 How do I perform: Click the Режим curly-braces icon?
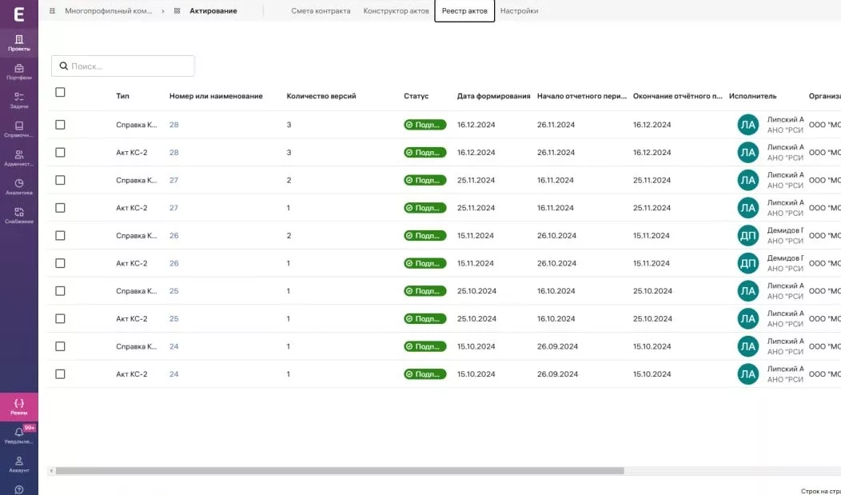[x=19, y=406]
